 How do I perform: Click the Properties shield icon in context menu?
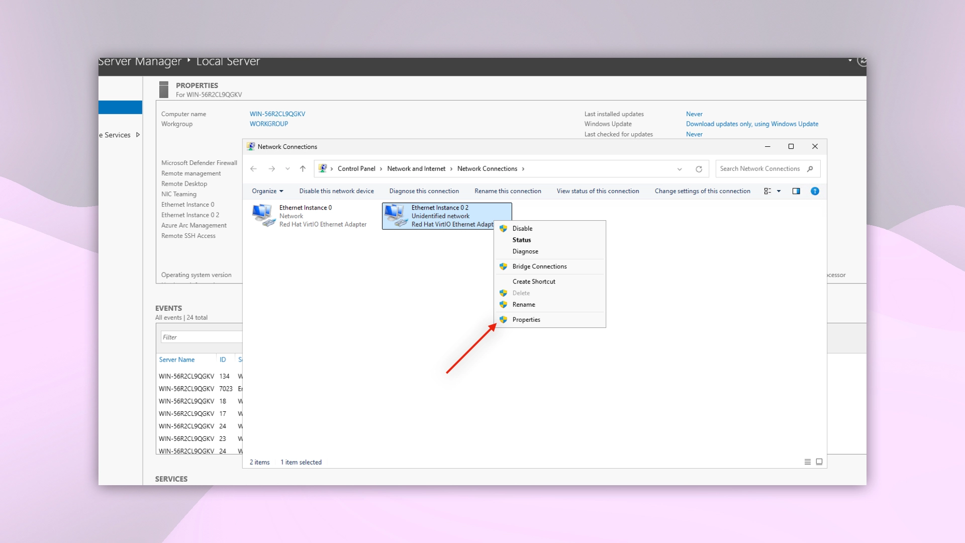pyautogui.click(x=504, y=320)
